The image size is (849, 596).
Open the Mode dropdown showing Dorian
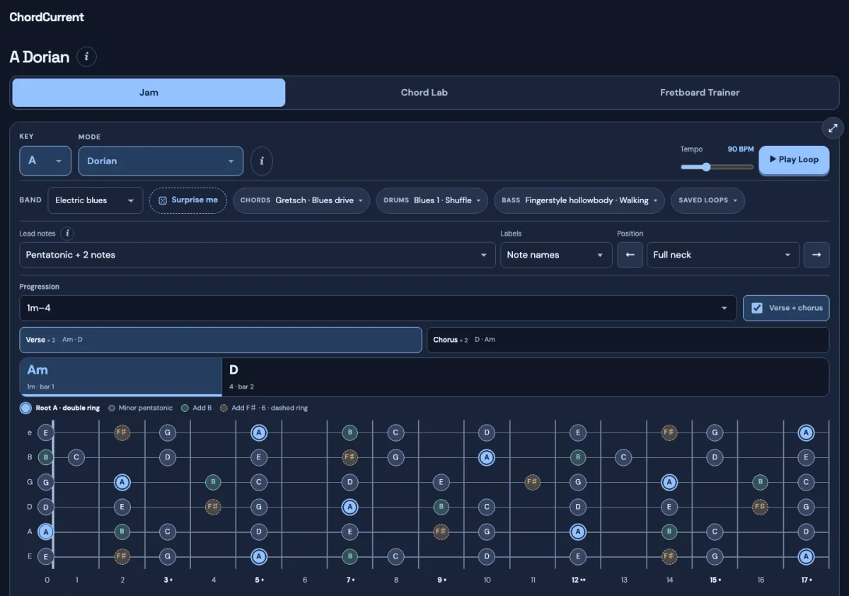(x=161, y=161)
